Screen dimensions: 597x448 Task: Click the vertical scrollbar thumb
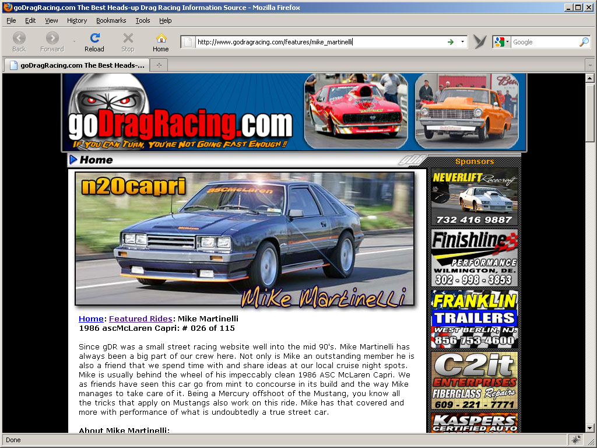click(590, 113)
